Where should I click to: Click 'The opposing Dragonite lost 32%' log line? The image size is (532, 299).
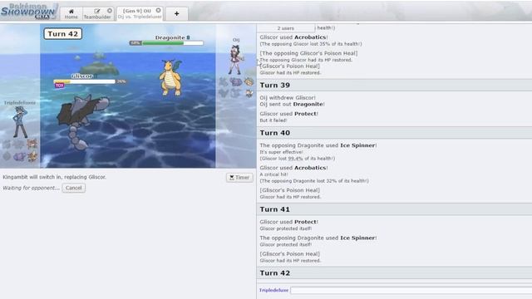[314, 181]
